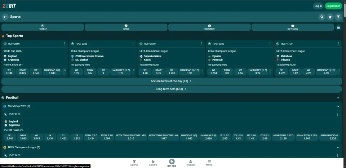Collapse the UEFA Champions League (5) group

click(x=338, y=147)
